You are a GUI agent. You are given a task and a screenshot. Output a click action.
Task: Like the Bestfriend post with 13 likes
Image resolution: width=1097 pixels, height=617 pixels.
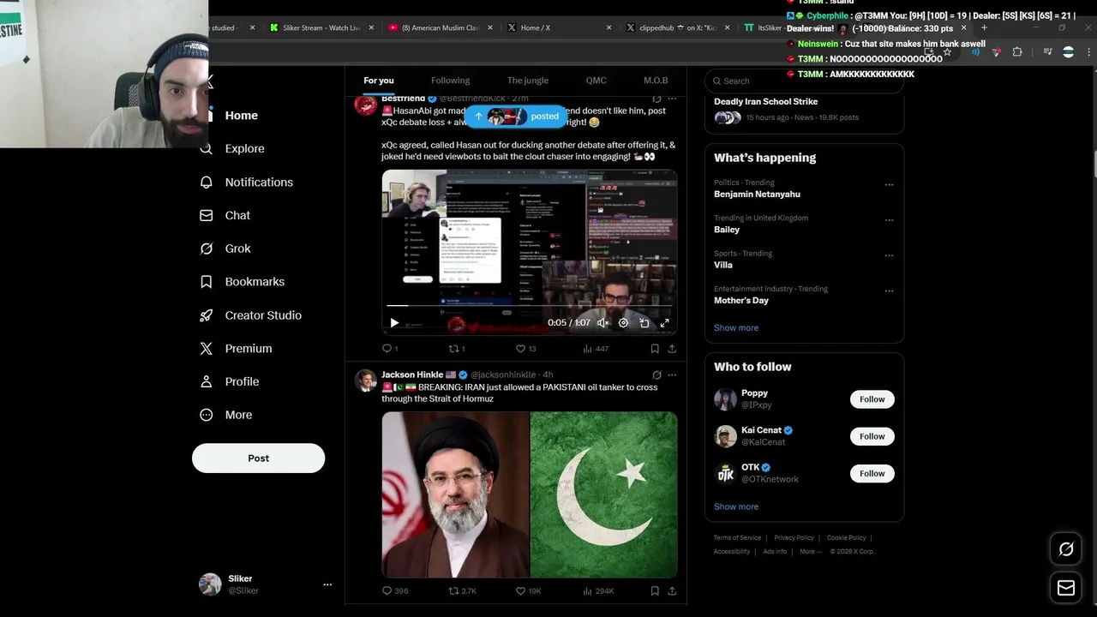point(525,349)
